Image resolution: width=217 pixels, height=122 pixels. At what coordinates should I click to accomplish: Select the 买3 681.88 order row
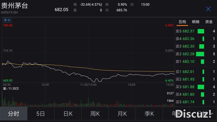coord(195,87)
